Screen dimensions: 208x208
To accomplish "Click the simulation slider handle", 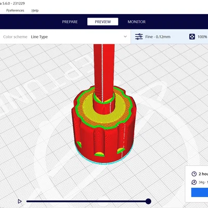I will click(x=148, y=201).
